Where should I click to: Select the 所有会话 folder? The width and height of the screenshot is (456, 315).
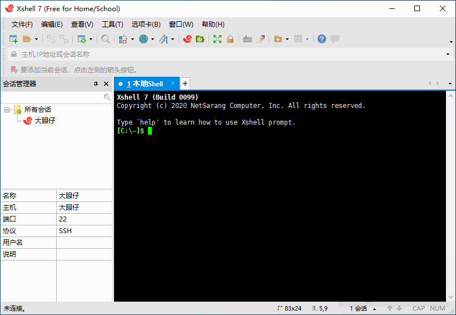click(37, 110)
